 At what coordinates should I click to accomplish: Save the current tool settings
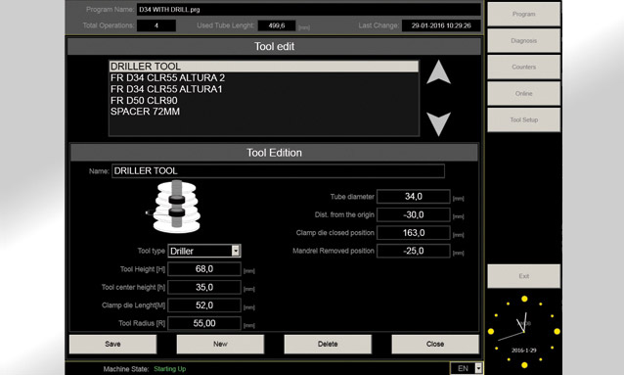coord(113,344)
